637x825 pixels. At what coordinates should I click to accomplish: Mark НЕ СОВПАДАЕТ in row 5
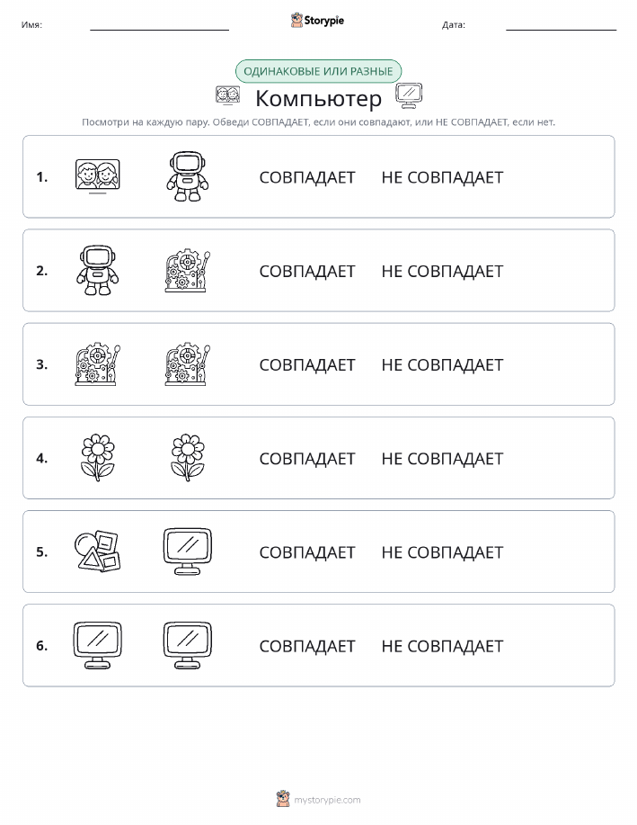click(443, 552)
